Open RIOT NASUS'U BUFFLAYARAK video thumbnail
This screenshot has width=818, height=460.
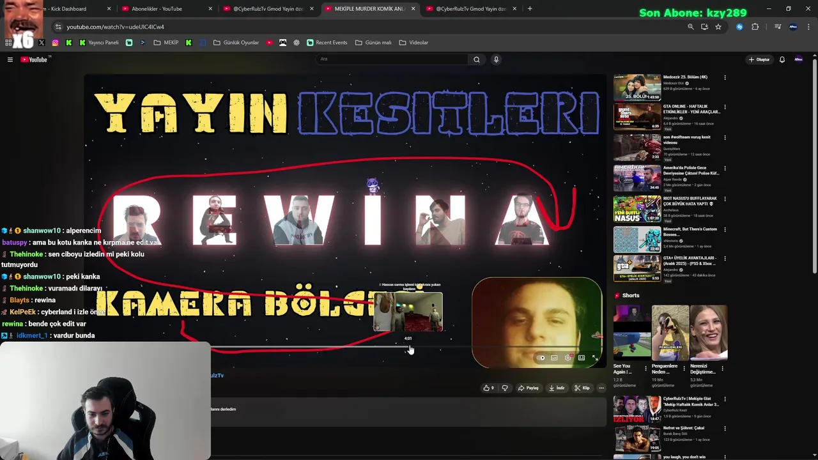pyautogui.click(x=637, y=209)
